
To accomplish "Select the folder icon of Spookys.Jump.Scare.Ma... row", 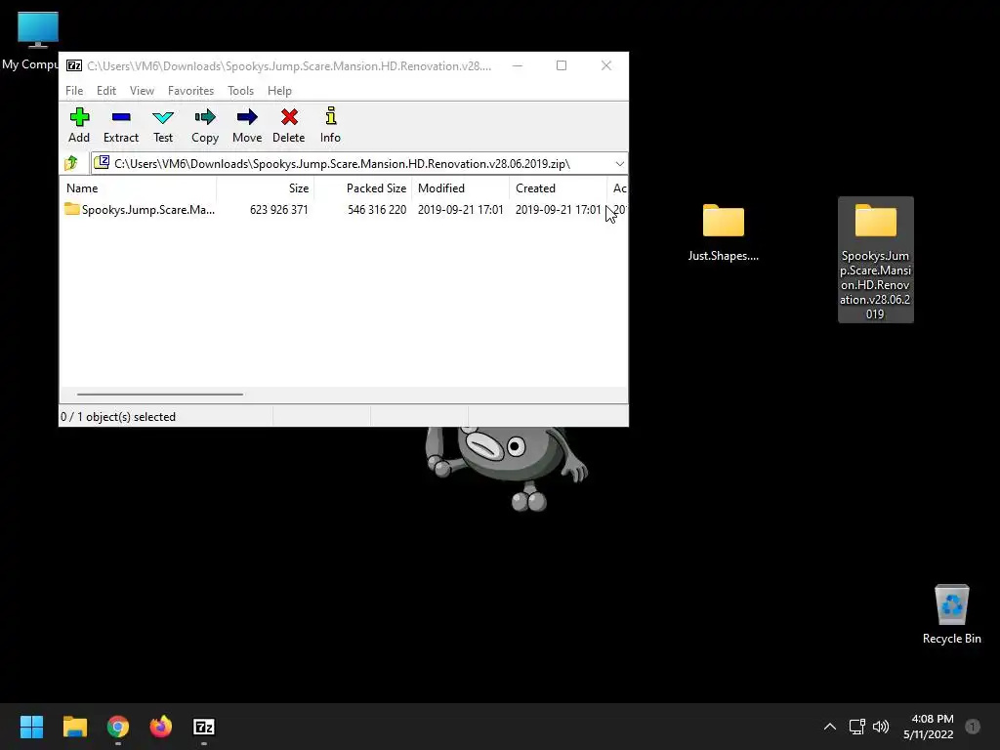I will [72, 209].
